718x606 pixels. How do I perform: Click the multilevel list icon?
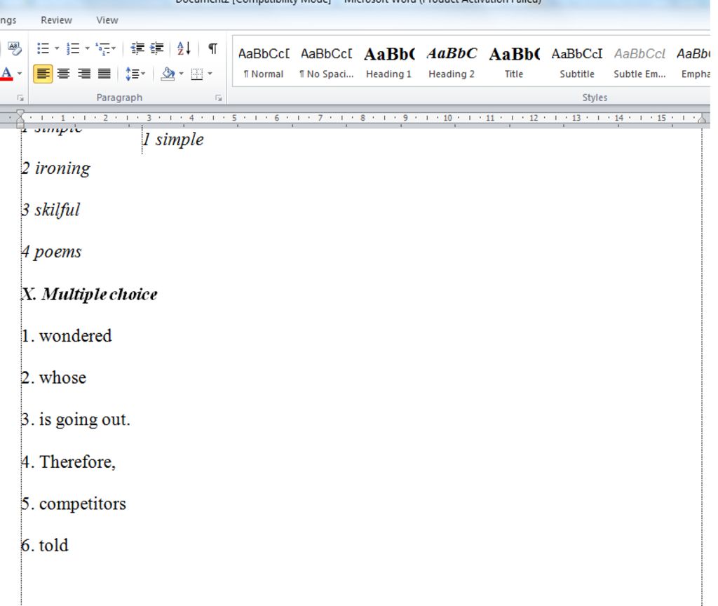click(x=103, y=48)
